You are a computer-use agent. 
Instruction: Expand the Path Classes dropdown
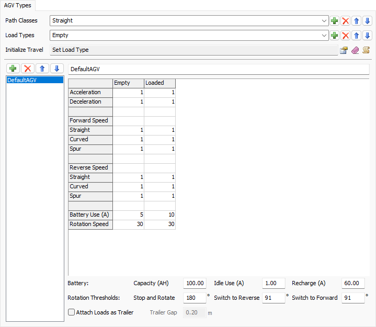tap(324, 21)
